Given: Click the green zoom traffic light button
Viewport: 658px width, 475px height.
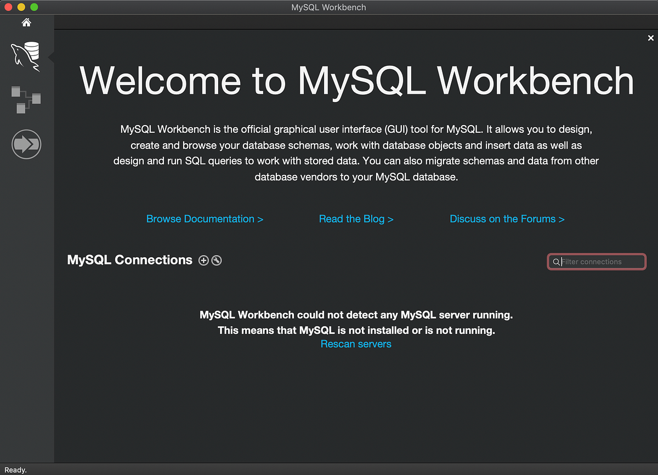Looking at the screenshot, I should coord(33,7).
